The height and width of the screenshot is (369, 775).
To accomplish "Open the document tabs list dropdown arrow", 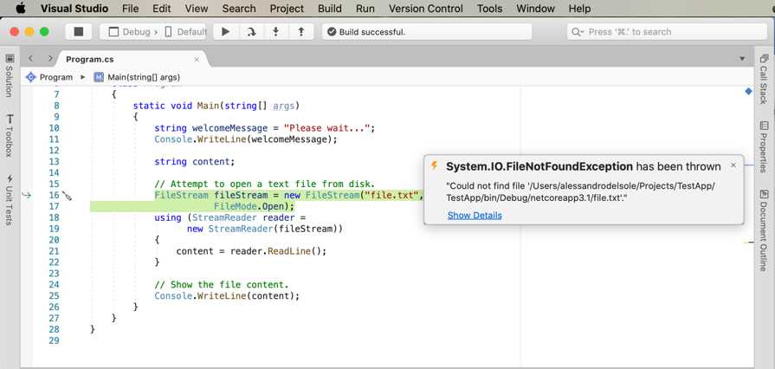I will tap(742, 59).
